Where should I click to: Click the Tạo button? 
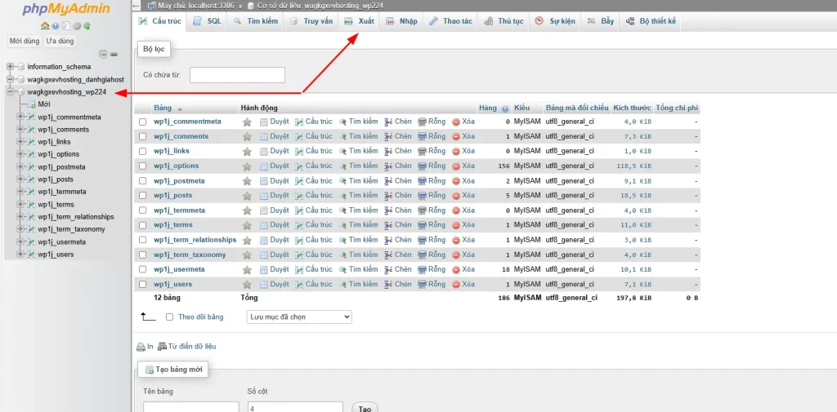(365, 409)
